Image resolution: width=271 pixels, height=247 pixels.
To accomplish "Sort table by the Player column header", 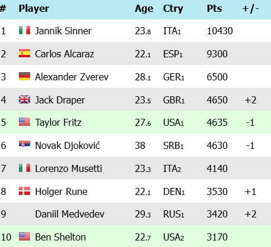I will click(34, 9).
